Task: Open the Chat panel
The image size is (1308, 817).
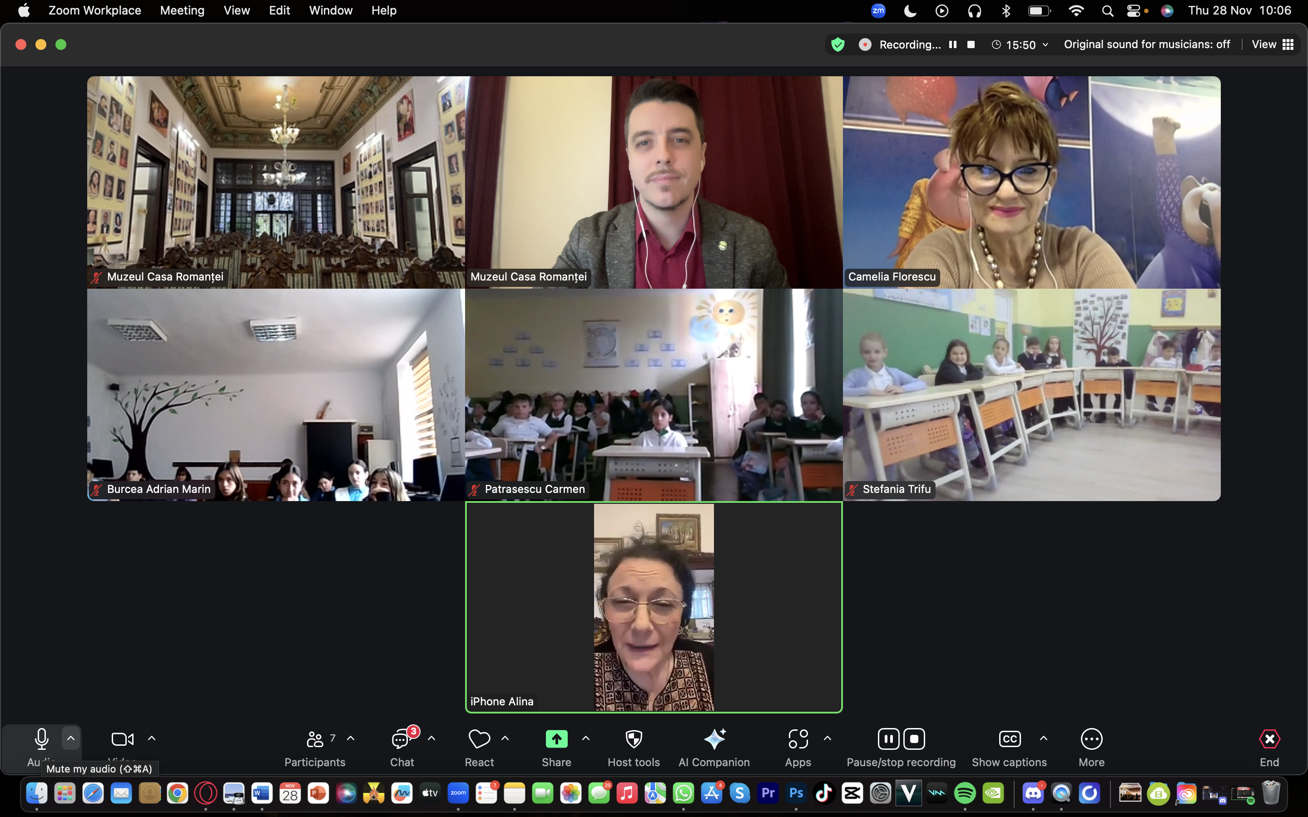Action: click(x=401, y=739)
